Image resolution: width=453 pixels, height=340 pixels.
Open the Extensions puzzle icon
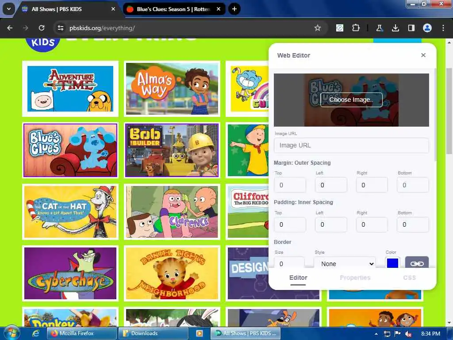tap(356, 28)
